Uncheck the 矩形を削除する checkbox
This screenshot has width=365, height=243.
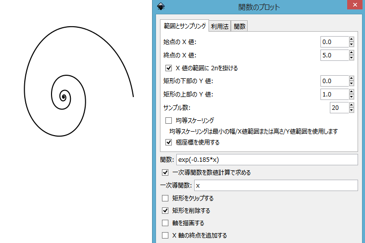pyautogui.click(x=165, y=210)
